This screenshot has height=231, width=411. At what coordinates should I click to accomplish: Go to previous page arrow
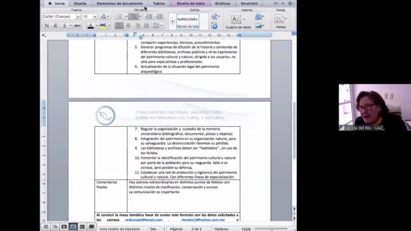pos(294,209)
